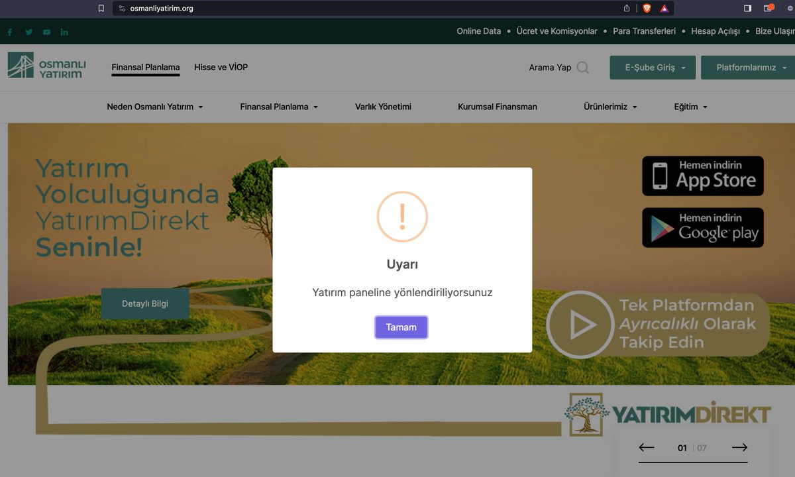Viewport: 795px width, 477px height.
Task: Select the underlined Finansal Planlama tab
Action: pyautogui.click(x=146, y=68)
